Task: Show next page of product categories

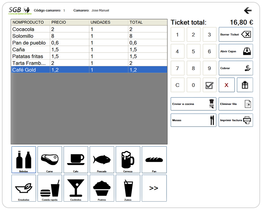Action: 154,188
